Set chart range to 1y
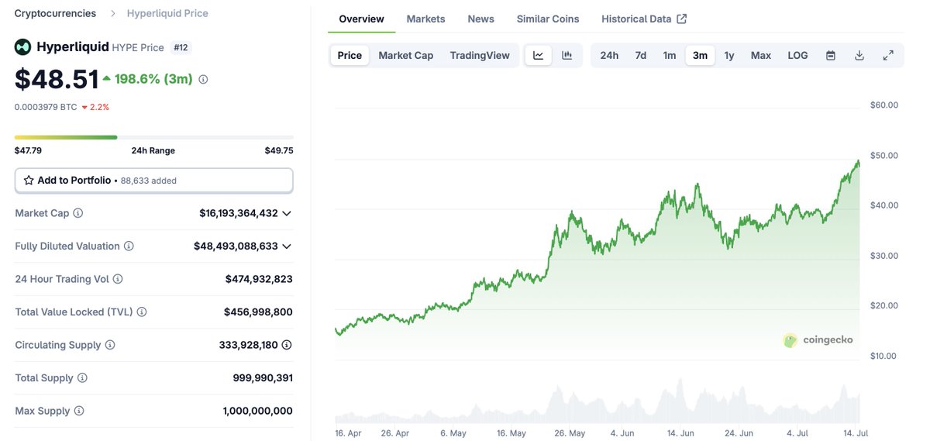Viewport: 930px width, 441px height. (x=729, y=55)
